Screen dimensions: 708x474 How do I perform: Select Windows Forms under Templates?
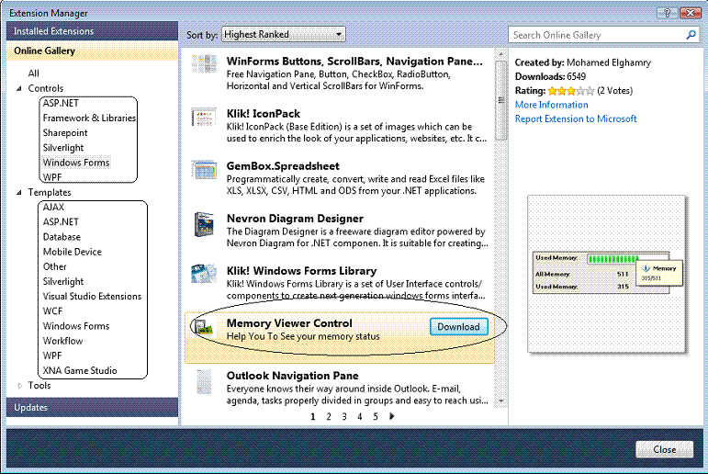(76, 326)
